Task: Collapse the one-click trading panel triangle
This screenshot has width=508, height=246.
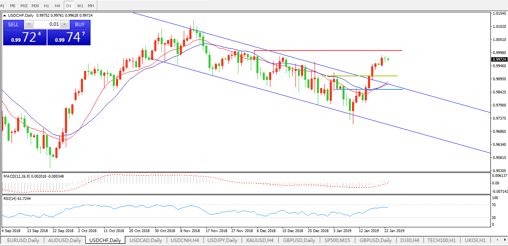Action: [x=5, y=15]
